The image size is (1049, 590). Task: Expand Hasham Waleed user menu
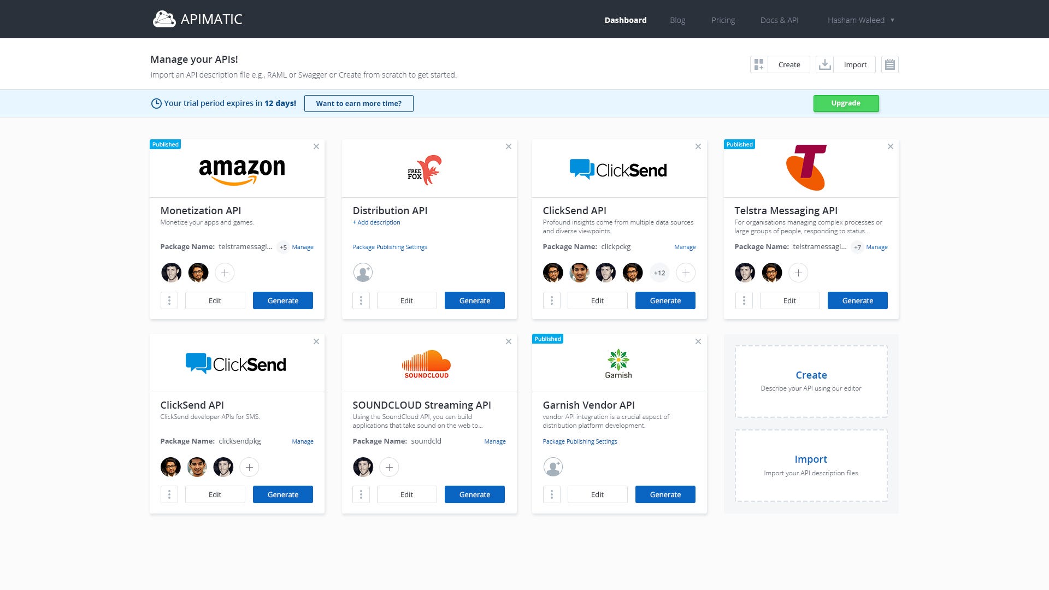click(861, 20)
